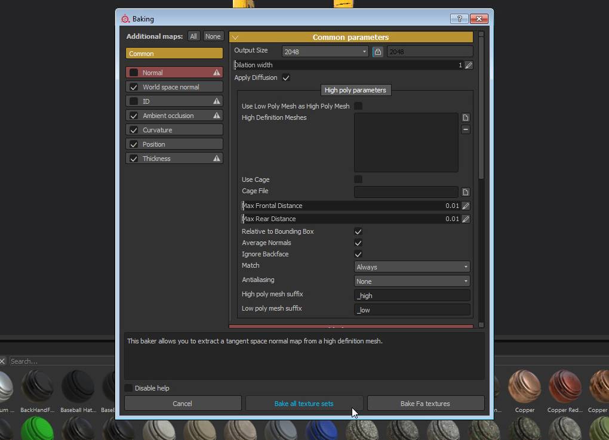
Task: Click the help question mark button in title bar
Action: click(459, 19)
